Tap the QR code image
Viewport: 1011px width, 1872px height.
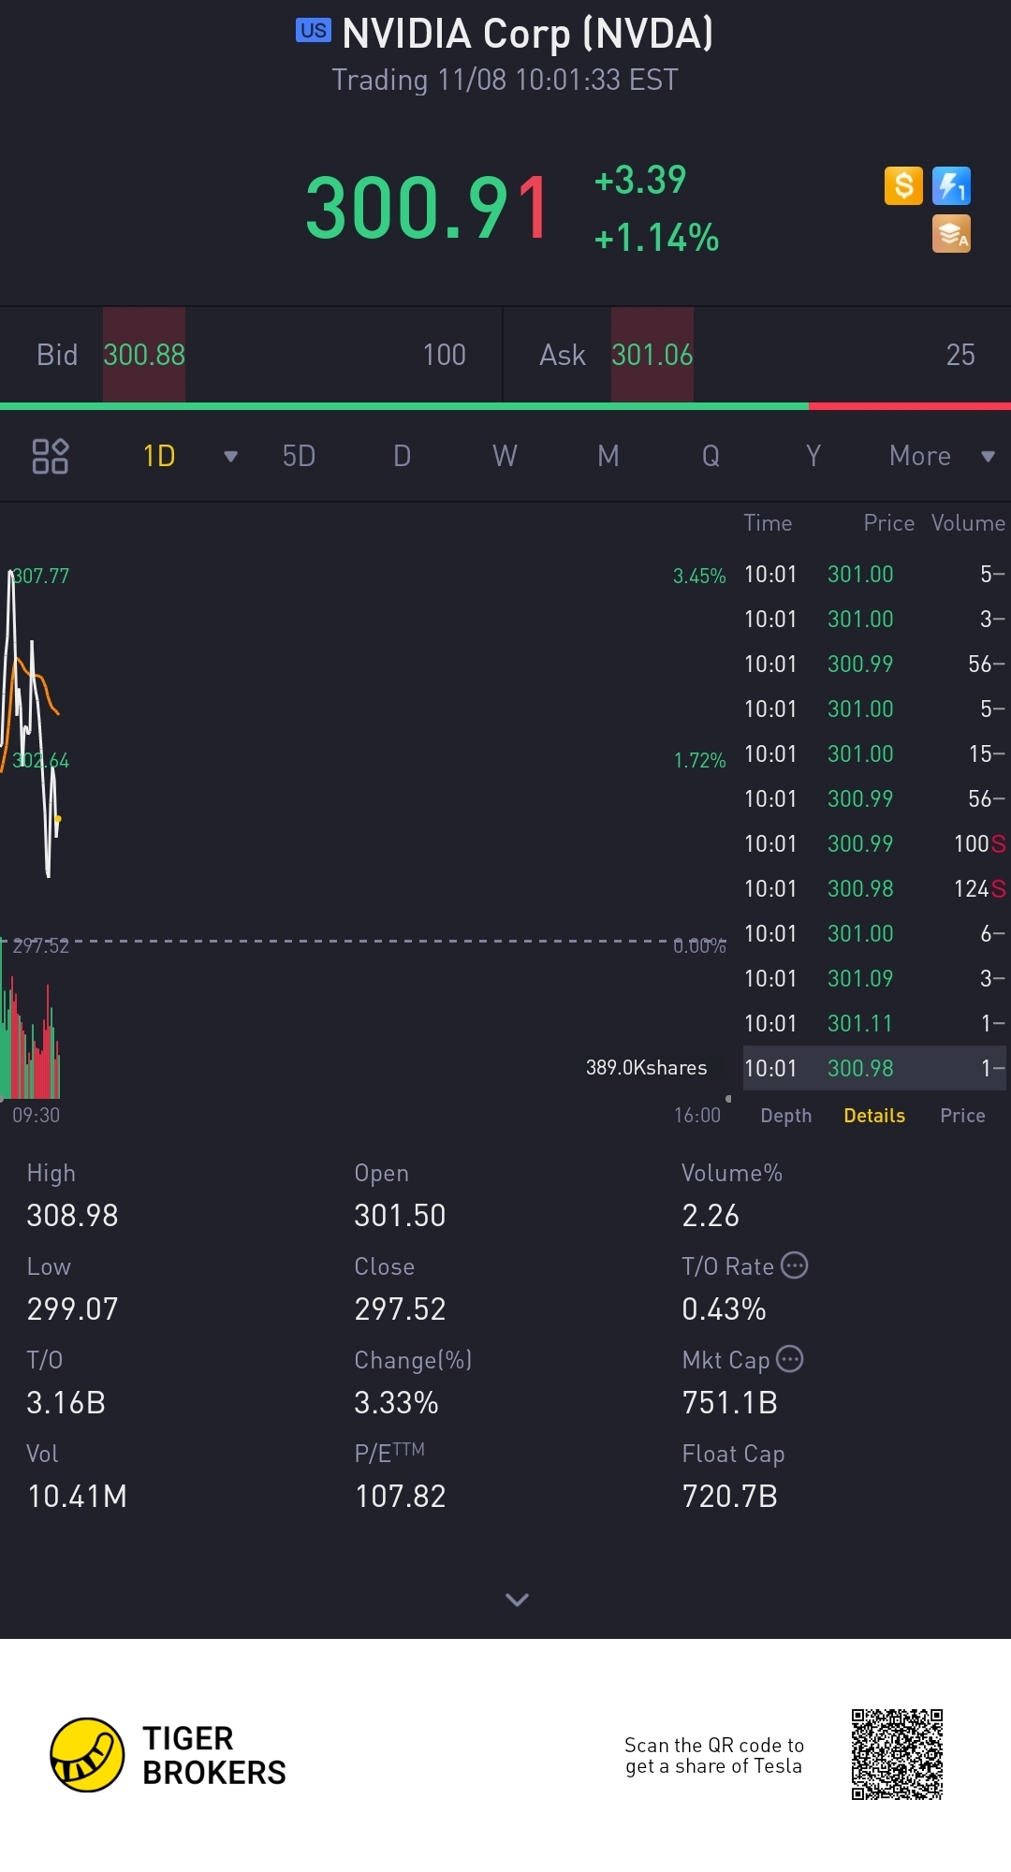(x=897, y=1755)
